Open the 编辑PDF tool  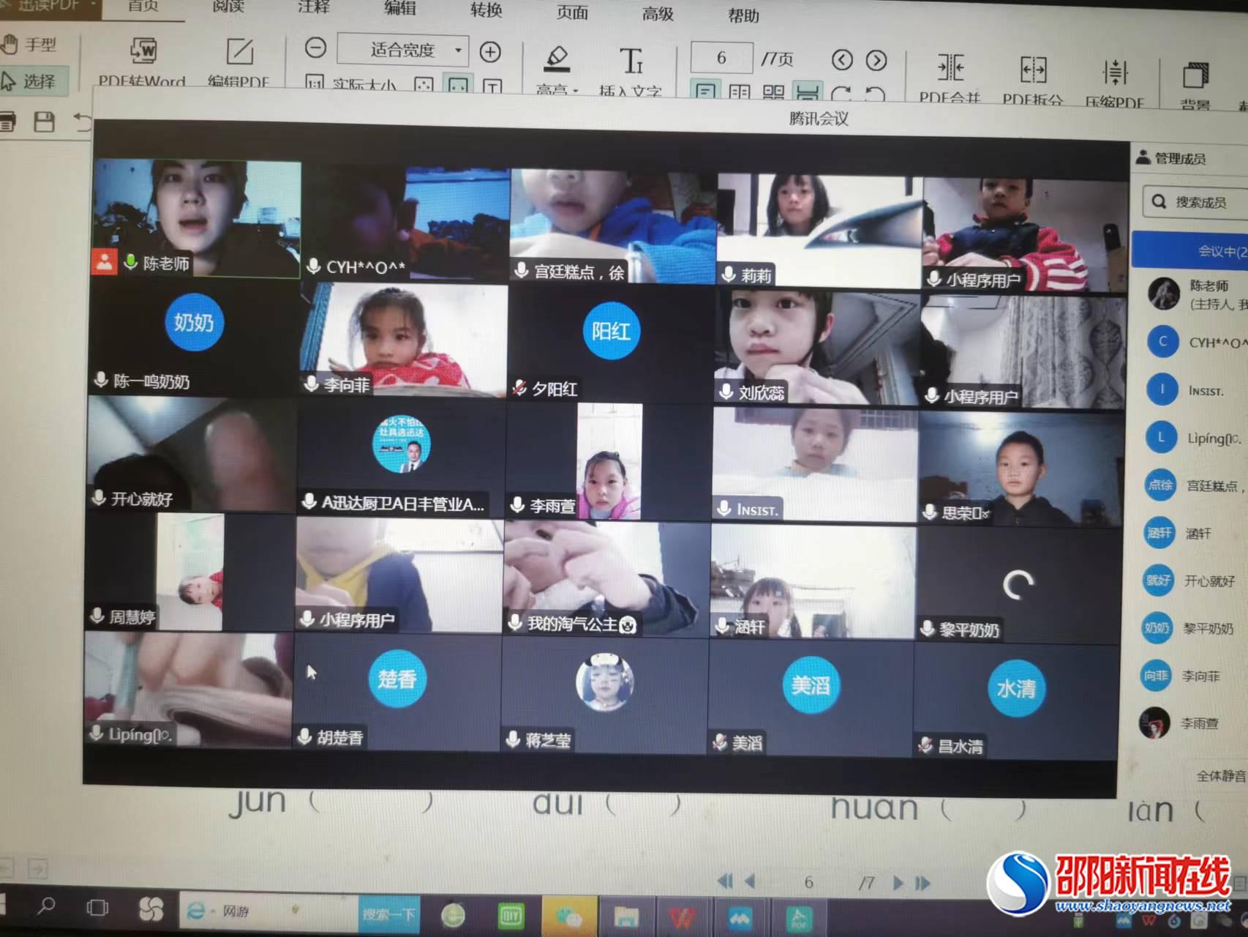(x=239, y=53)
